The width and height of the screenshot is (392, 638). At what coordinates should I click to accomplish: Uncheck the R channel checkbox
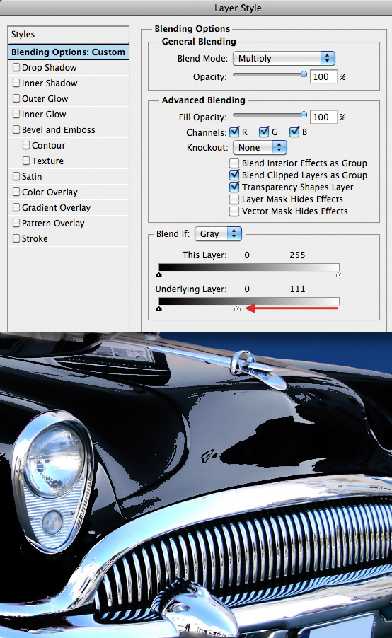tap(234, 132)
